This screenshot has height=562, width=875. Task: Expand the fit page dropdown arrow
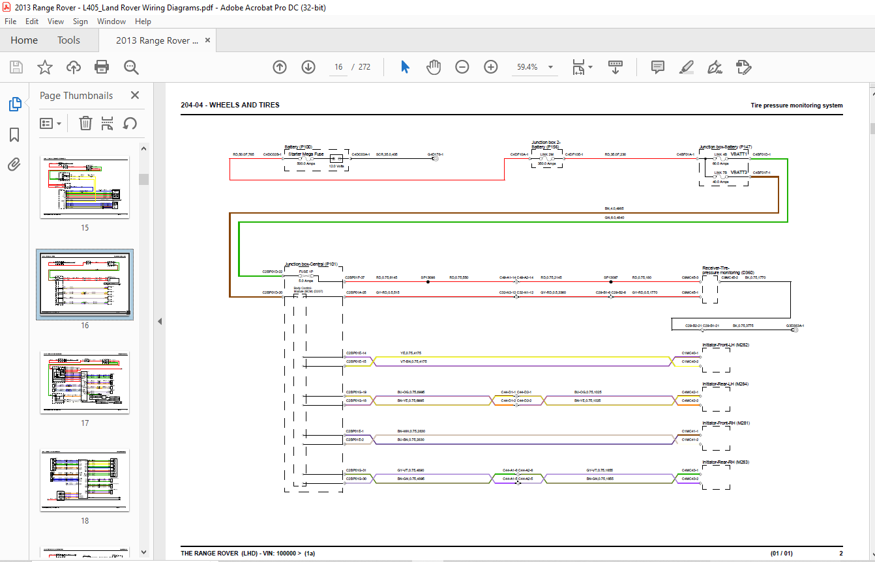(590, 67)
